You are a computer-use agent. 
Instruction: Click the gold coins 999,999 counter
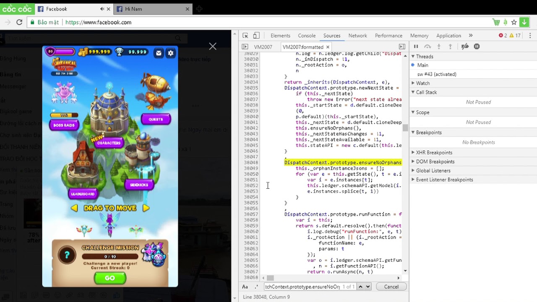pos(95,52)
